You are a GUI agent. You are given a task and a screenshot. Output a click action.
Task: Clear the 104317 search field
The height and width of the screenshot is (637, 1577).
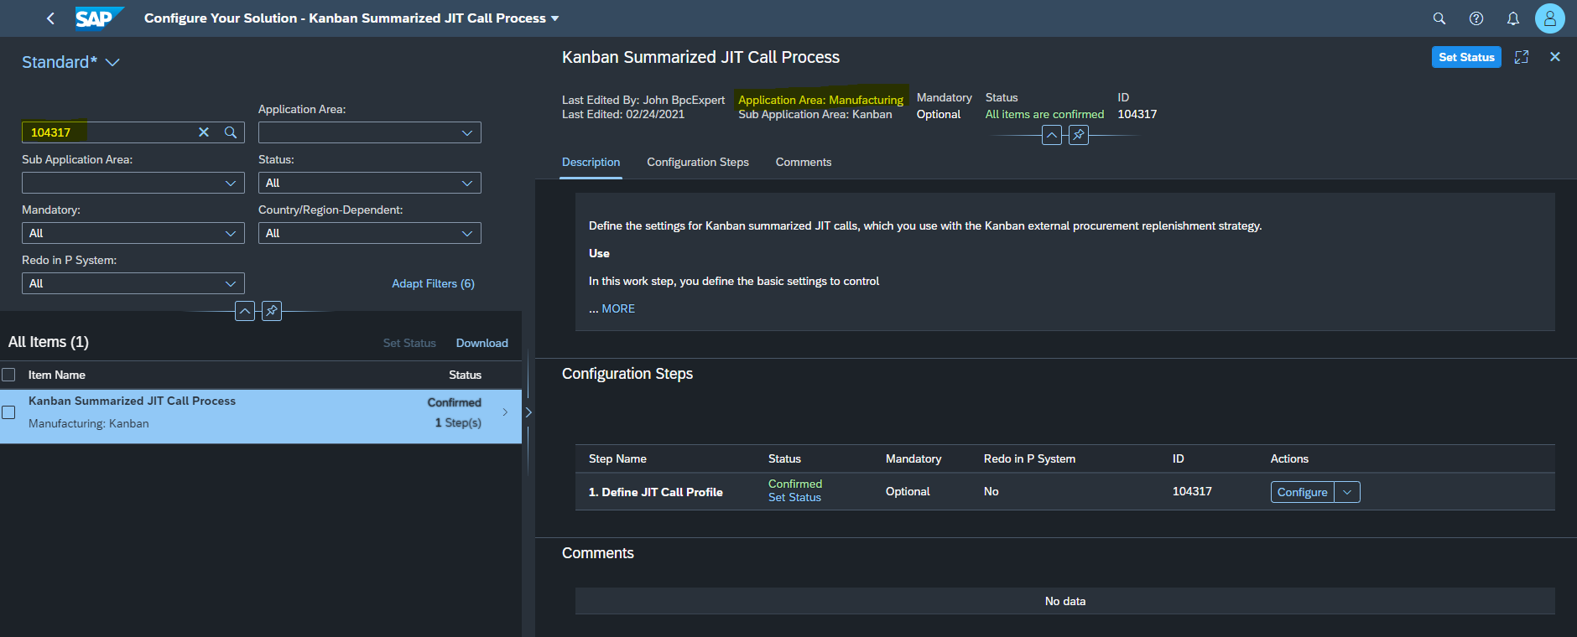click(204, 132)
